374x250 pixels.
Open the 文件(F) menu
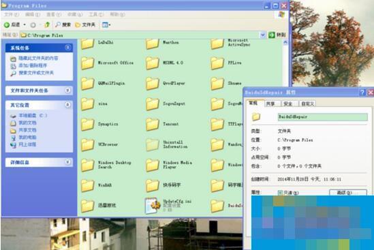[x=12, y=14]
